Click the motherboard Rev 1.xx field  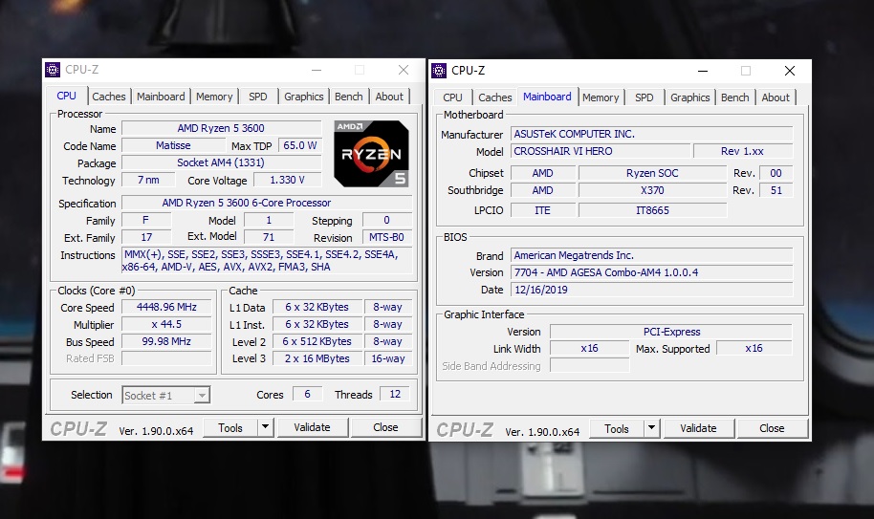click(x=742, y=151)
